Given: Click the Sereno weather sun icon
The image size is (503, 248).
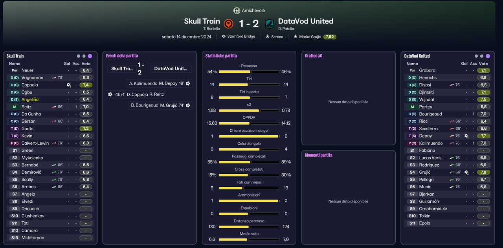Looking at the screenshot, I should tap(268, 37).
